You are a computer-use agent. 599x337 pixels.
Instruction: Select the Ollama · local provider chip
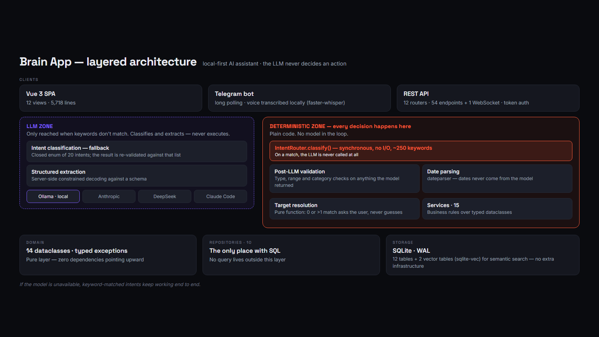pos(53,196)
